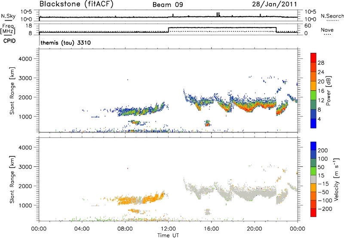
Task: Click the 08:00 time axis label
Action: coord(125,229)
